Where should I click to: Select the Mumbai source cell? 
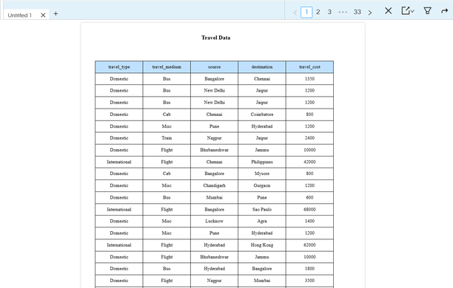(215, 198)
